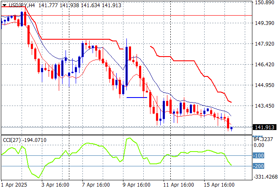Click the small arrow icon before USDJPY,H4
This screenshot has height=190, width=279.
point(3,5)
